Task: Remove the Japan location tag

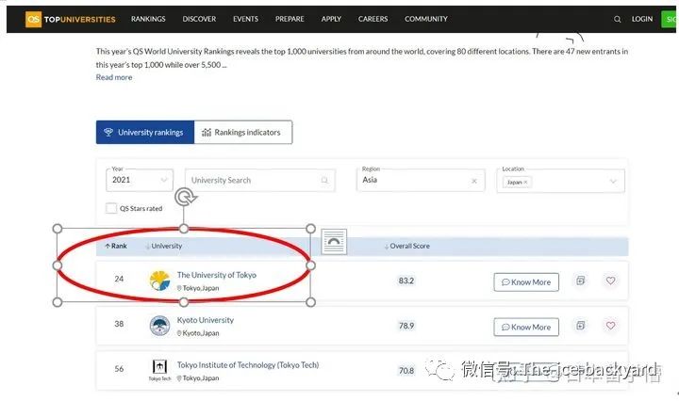Action: coord(525,183)
